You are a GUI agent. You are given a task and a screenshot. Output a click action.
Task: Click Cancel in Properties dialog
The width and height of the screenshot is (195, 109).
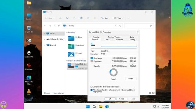[122, 99]
